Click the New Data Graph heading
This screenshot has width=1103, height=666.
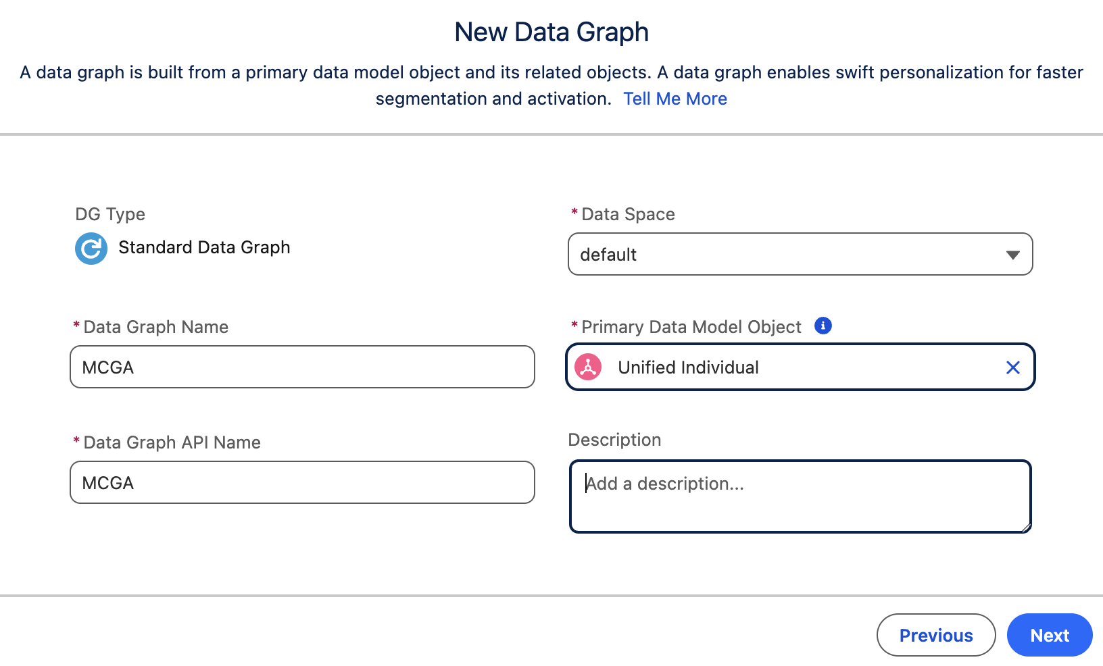[551, 32]
